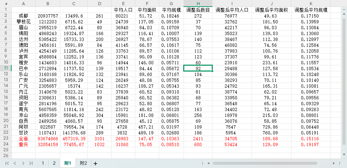347x168 pixels.
Task: Jump to the last sheet with the navigation arrow
Action: click(31, 163)
